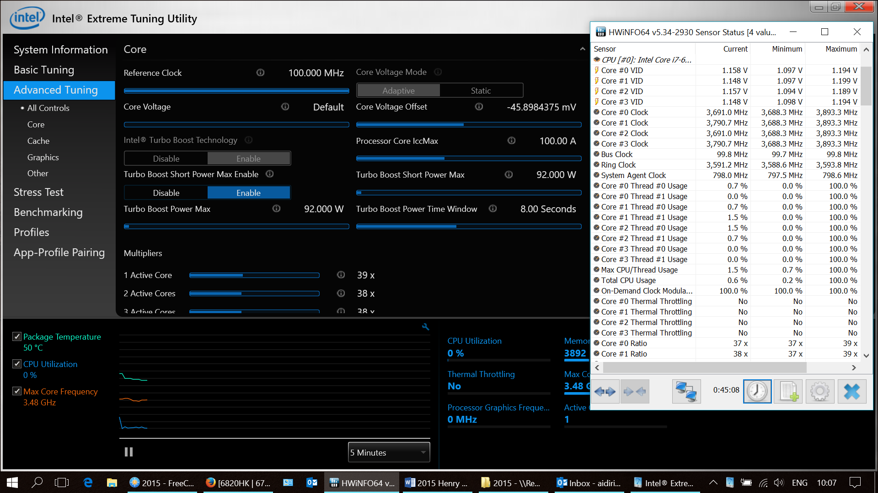Open Profiles section
Viewport: 878px width, 493px height.
[31, 232]
